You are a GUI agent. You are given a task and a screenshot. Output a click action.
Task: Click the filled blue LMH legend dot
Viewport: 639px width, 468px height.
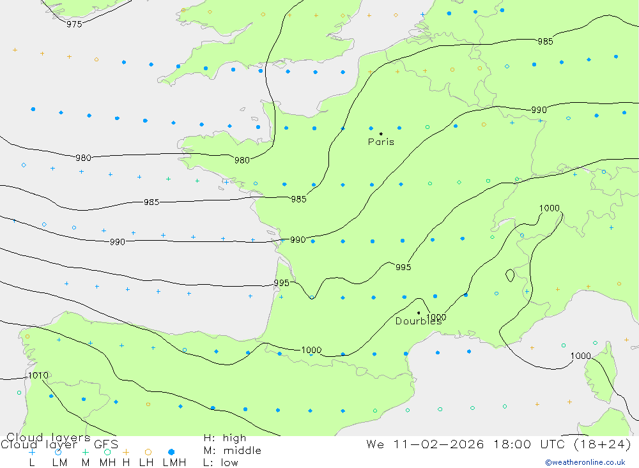coord(171,452)
